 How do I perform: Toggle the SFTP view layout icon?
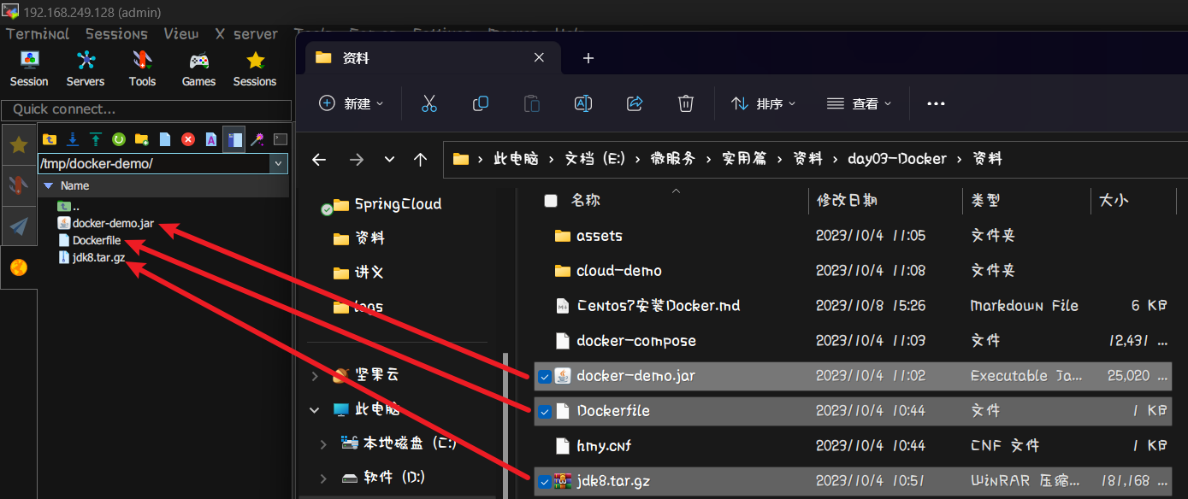click(233, 139)
